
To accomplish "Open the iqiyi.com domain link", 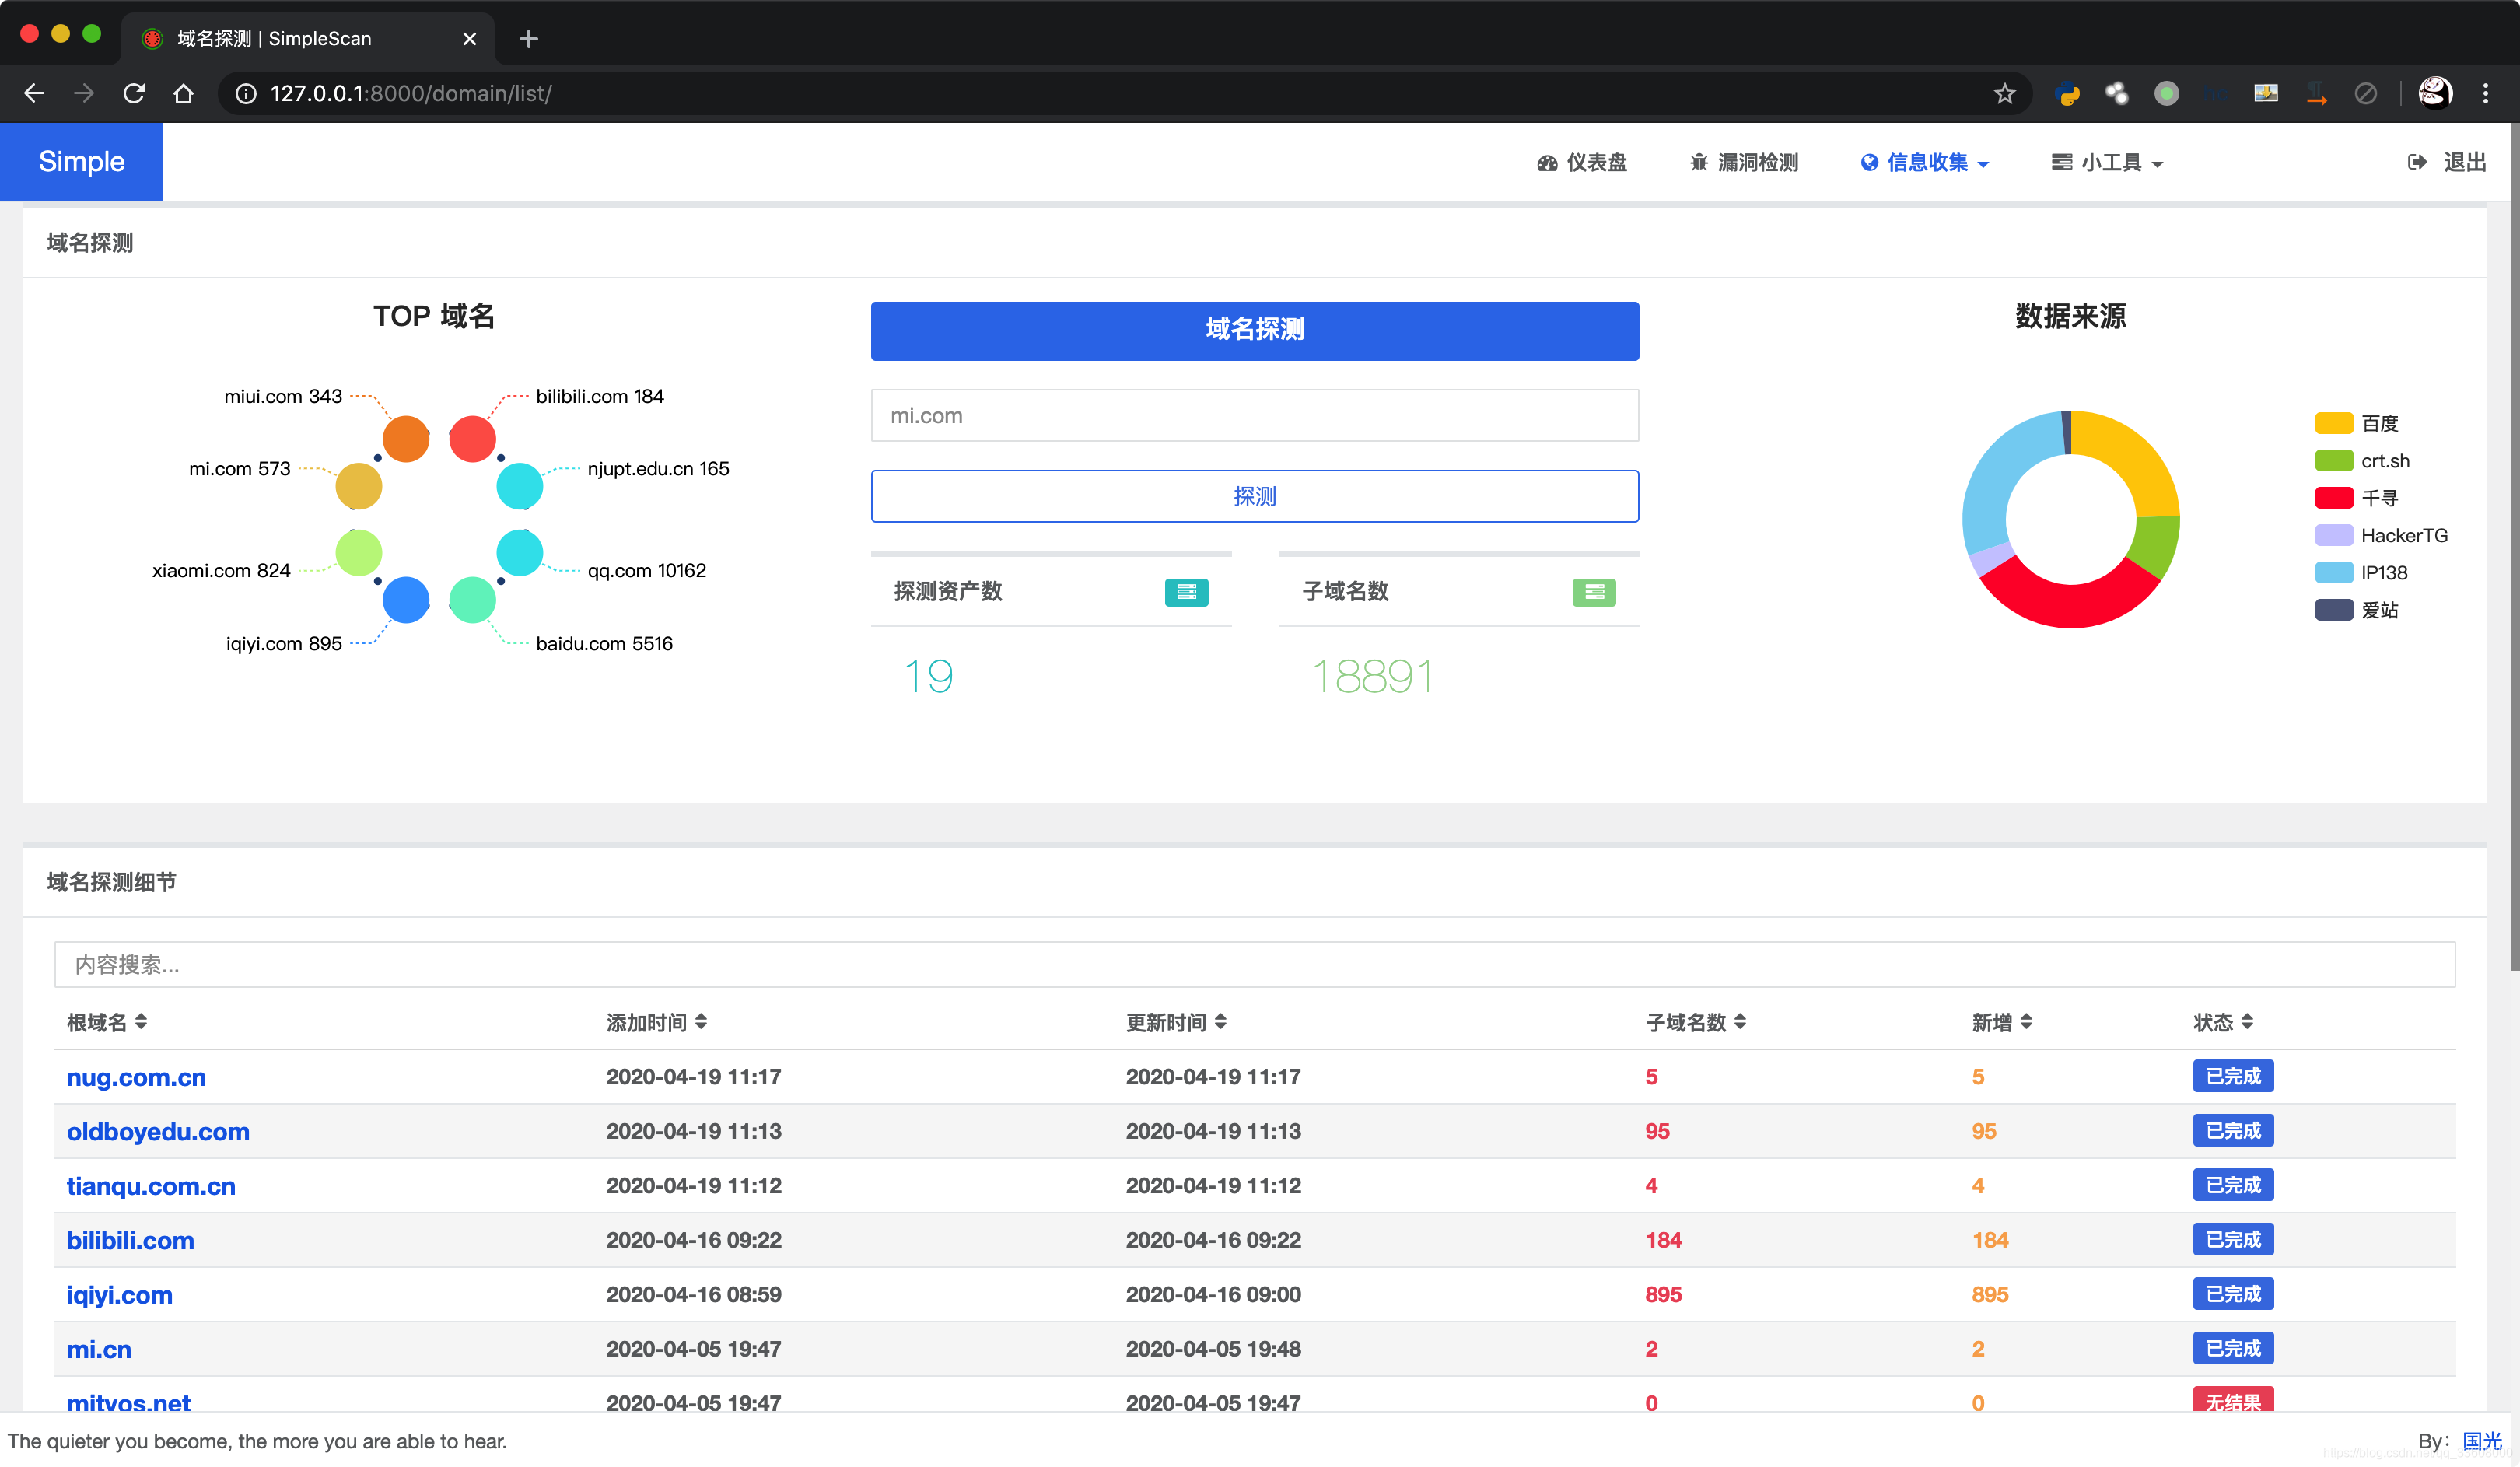I will 119,1295.
